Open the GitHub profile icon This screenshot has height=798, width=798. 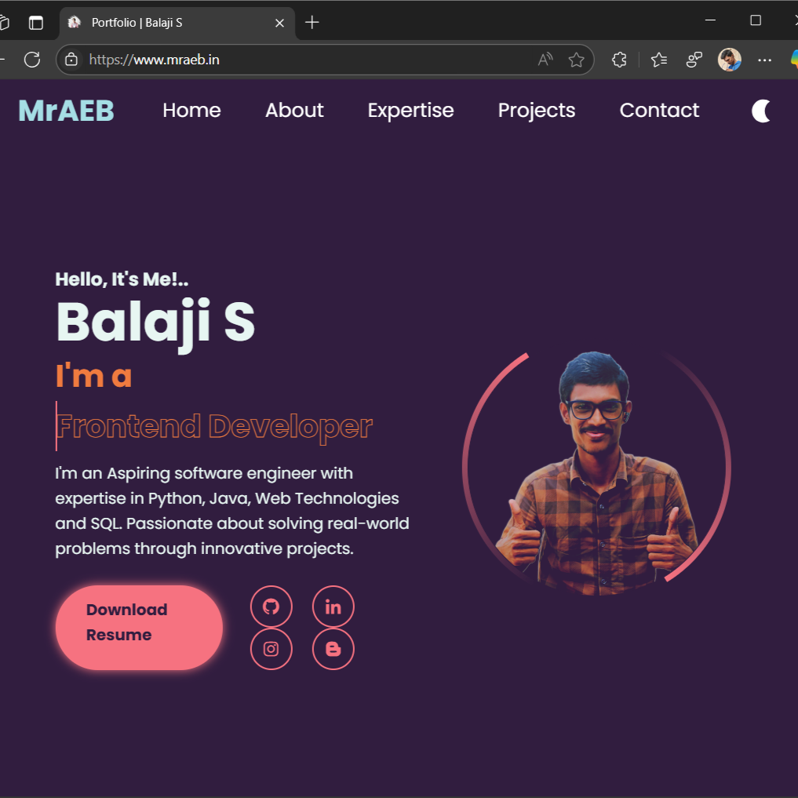[x=271, y=607]
